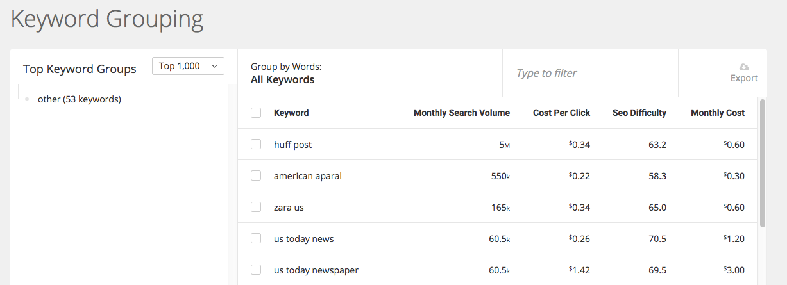Click the 70.5 SEO difficulty value

coord(657,239)
